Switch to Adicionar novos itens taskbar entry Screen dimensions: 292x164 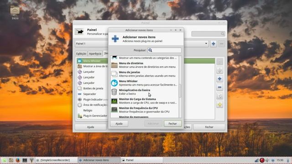click(99, 160)
